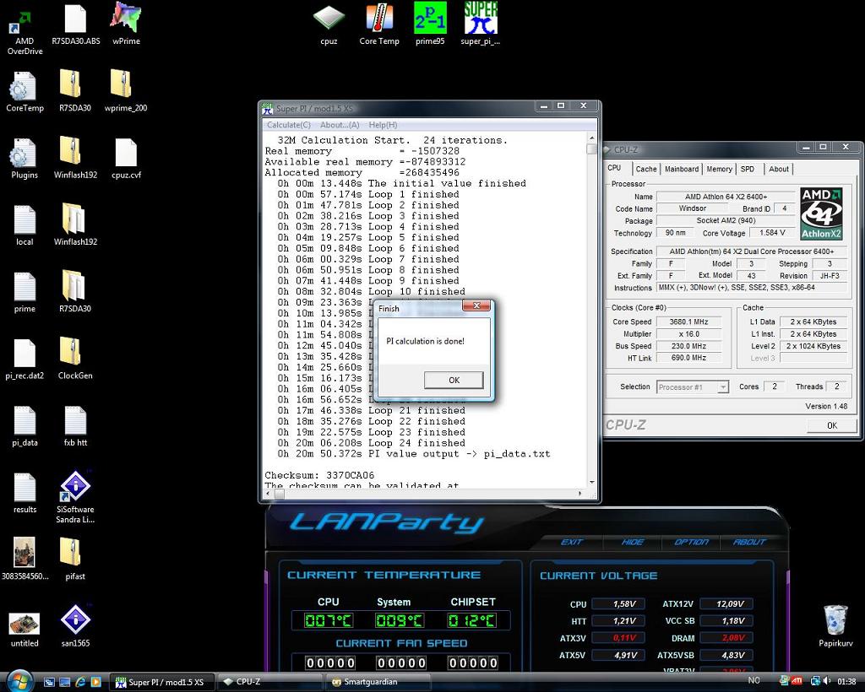Viewport: 865px width, 692px height.
Task: Open the Papirkurv recycle bin
Action: [x=835, y=626]
